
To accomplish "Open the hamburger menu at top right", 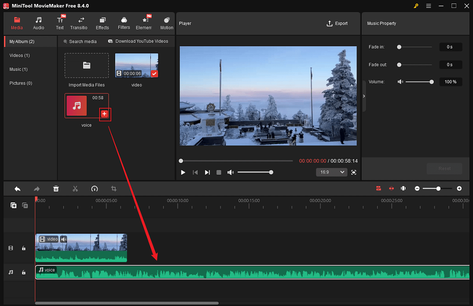I will (428, 6).
